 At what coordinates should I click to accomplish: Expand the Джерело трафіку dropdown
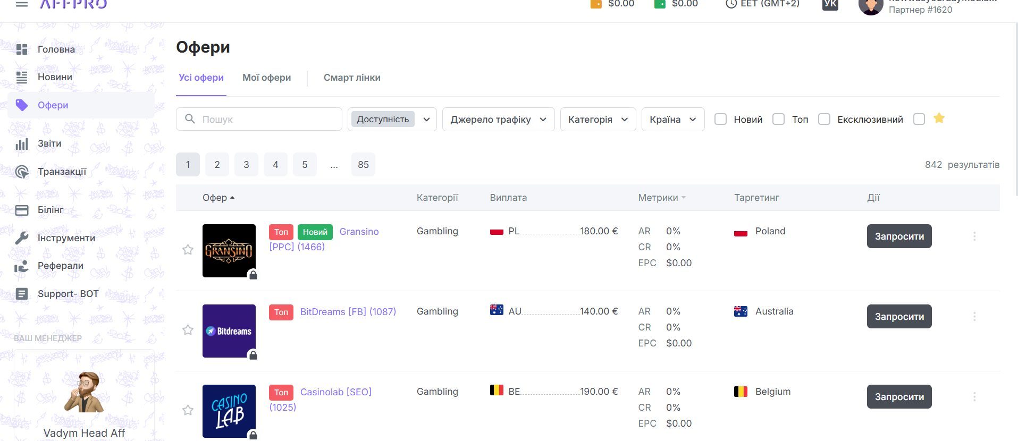click(498, 120)
